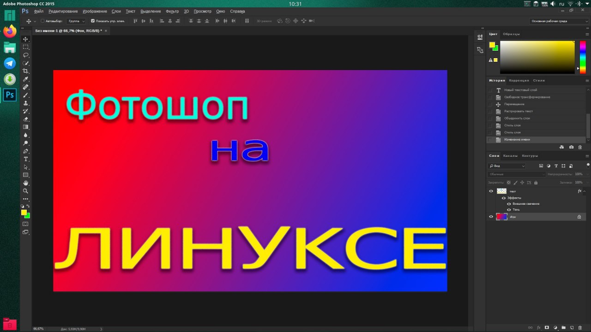The height and width of the screenshot is (332, 591).
Task: Select the Move tool in the toolbox
Action: click(26, 39)
